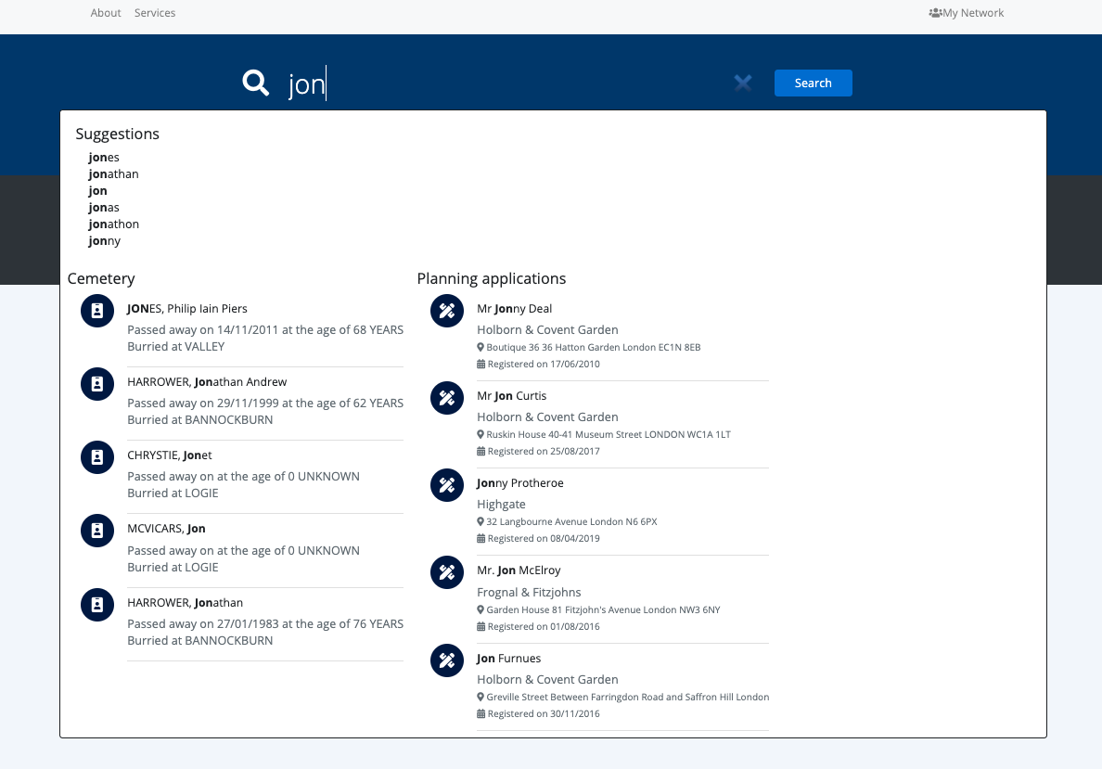The width and height of the screenshot is (1102, 769).
Task: Click the location pin for Greville Street address
Action: click(x=481, y=697)
